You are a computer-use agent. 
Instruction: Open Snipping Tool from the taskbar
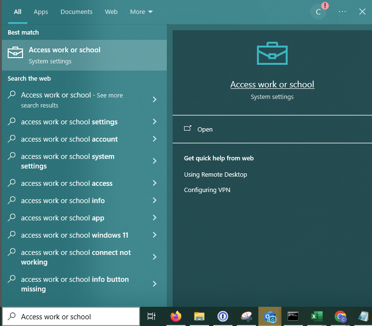[246, 316]
